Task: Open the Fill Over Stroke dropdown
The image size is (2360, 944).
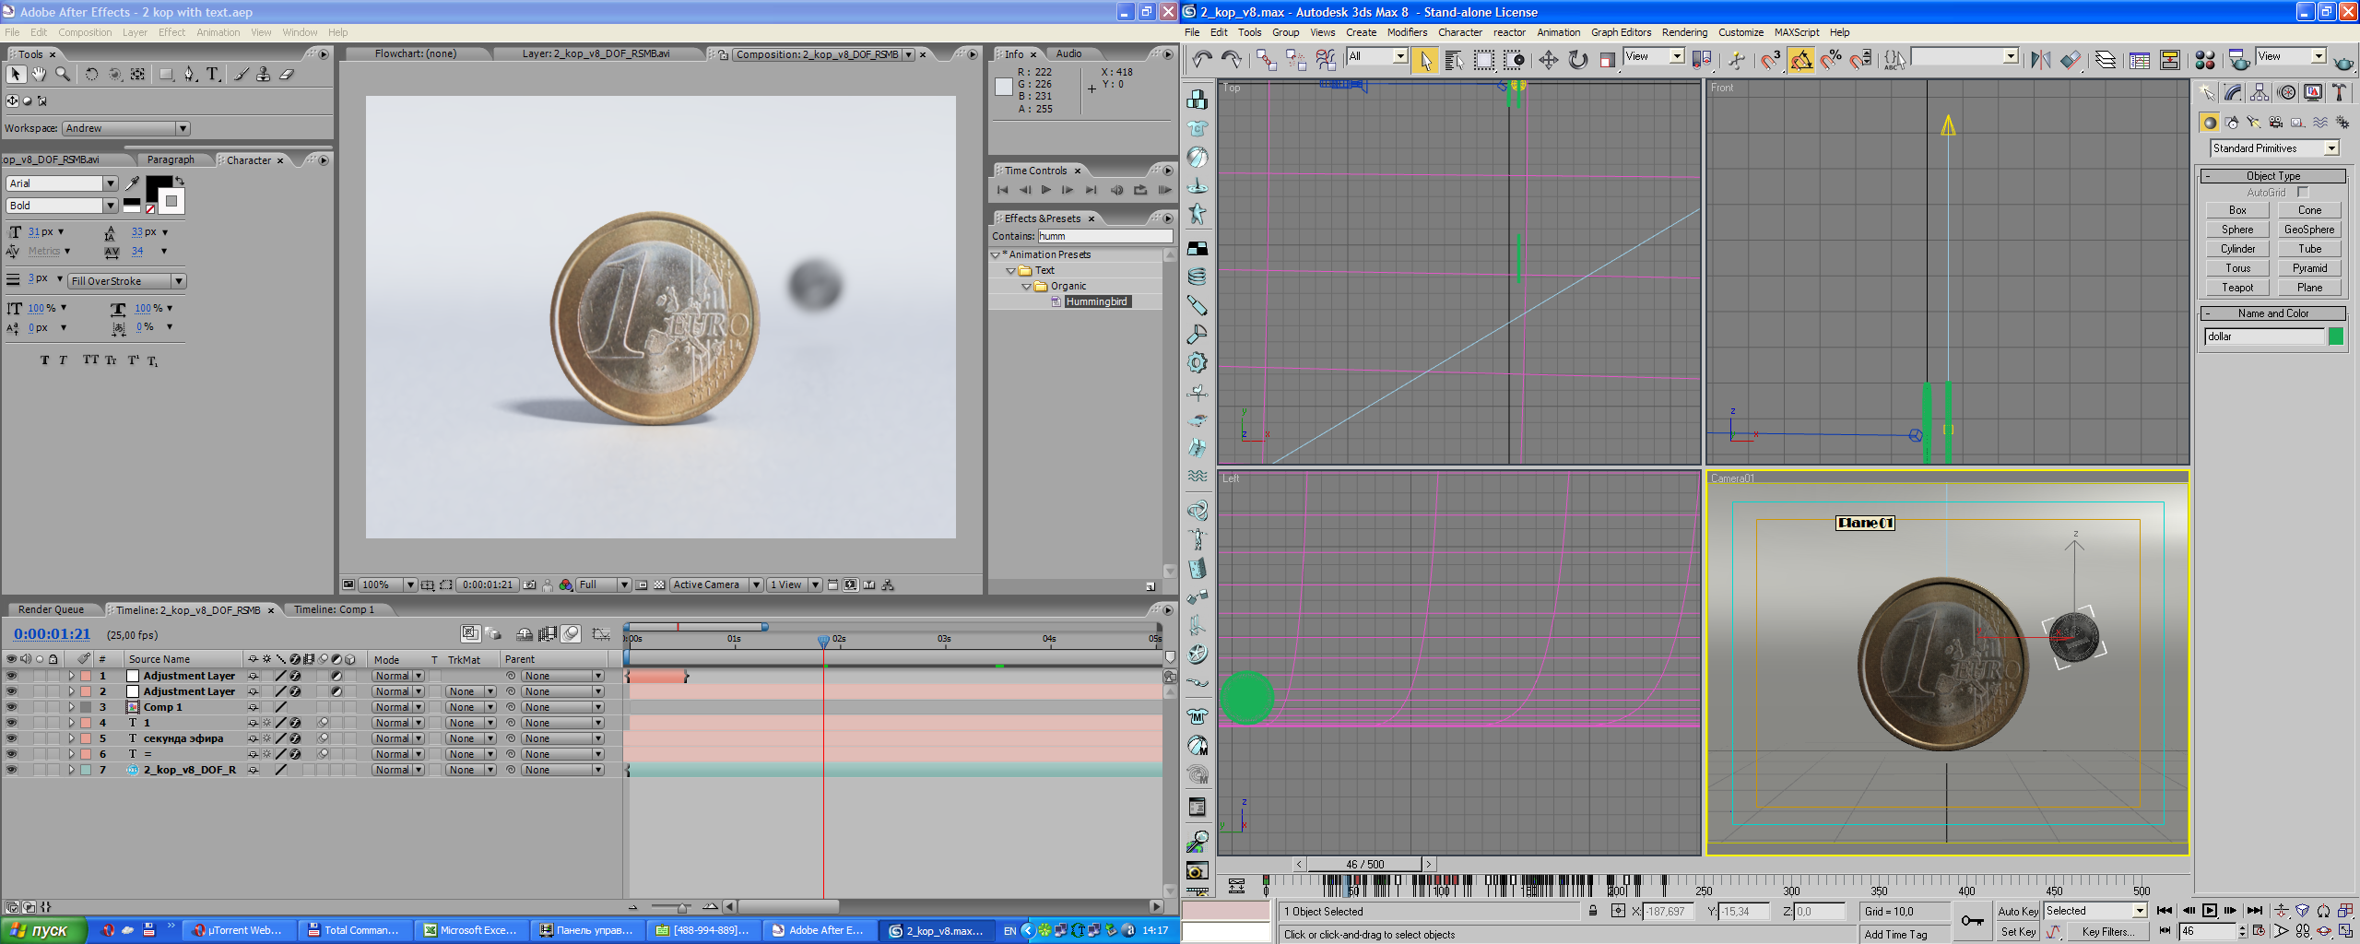Action: coord(127,281)
